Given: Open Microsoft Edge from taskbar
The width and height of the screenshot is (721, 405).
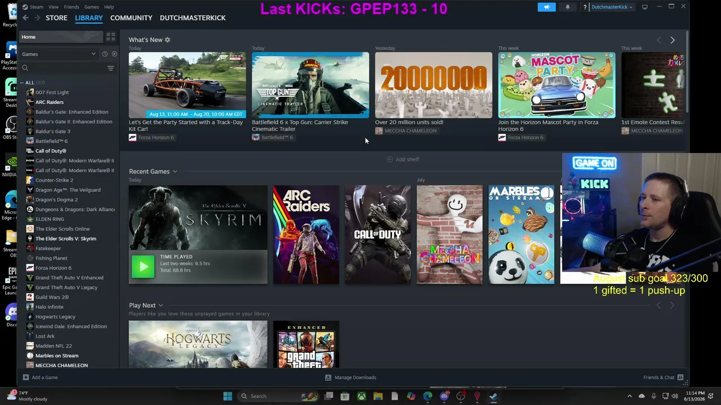Looking at the screenshot, I should click(x=428, y=396).
